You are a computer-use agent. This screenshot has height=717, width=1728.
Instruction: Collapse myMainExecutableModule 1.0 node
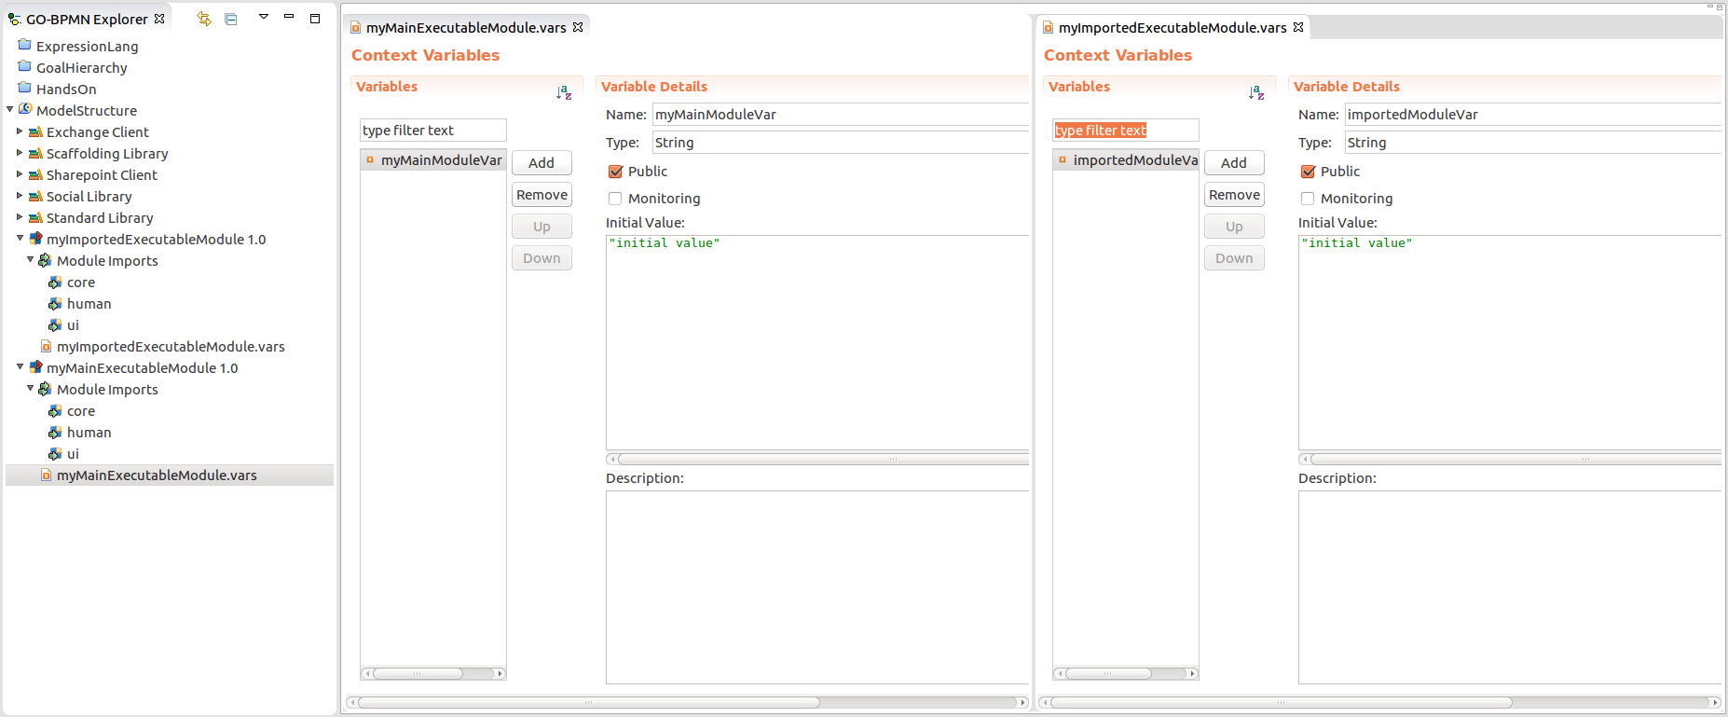point(20,367)
